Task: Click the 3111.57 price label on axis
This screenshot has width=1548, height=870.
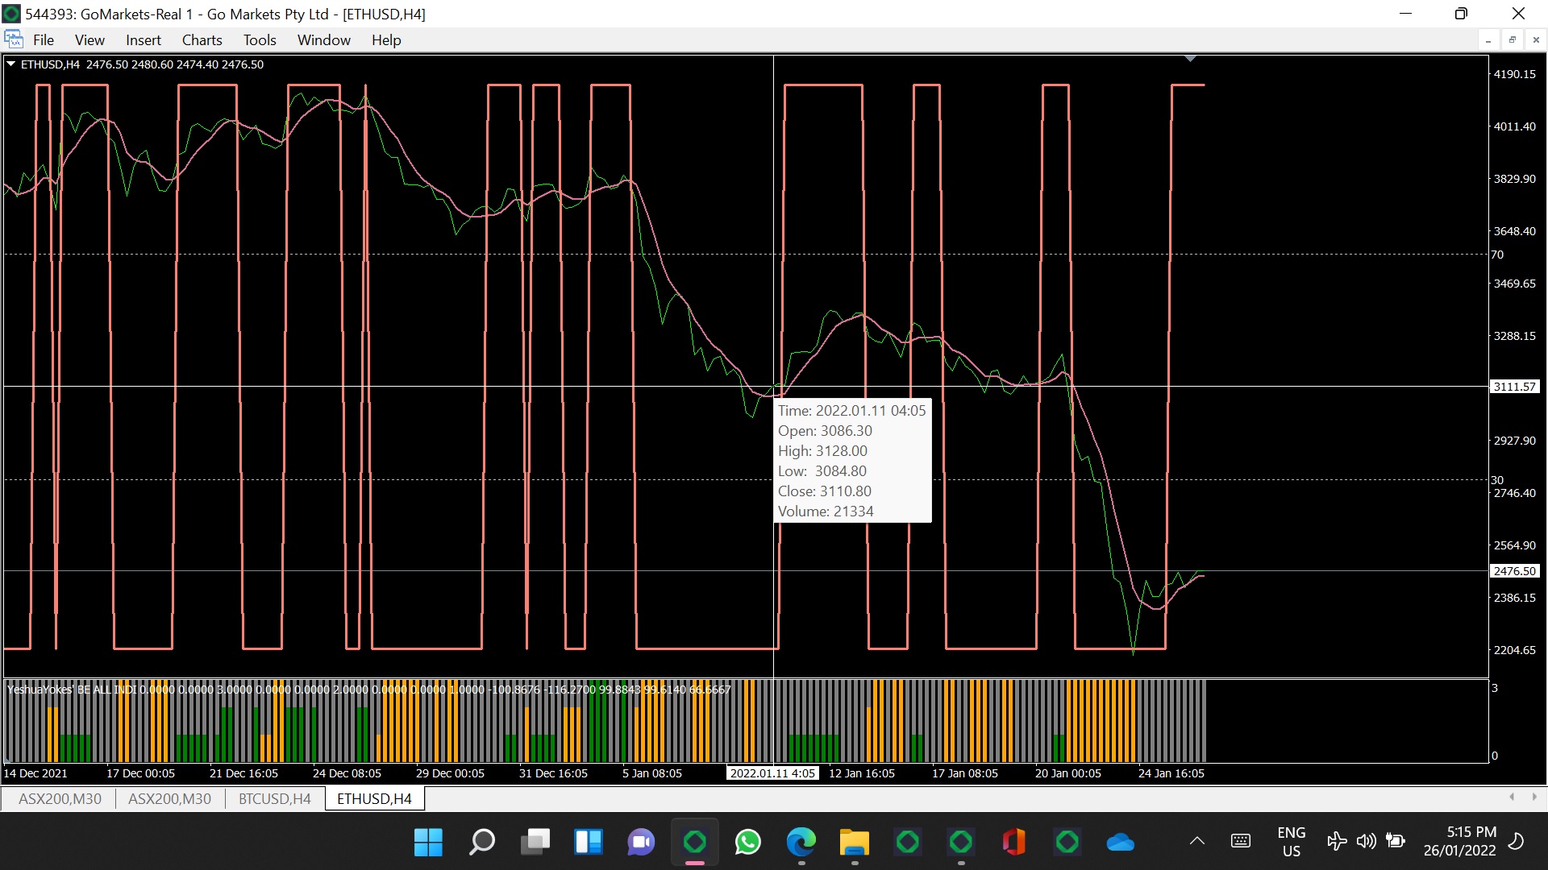Action: coord(1514,387)
